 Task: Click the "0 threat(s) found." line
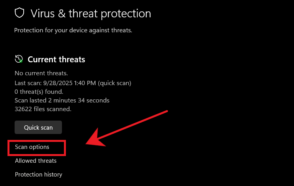tap(38, 91)
